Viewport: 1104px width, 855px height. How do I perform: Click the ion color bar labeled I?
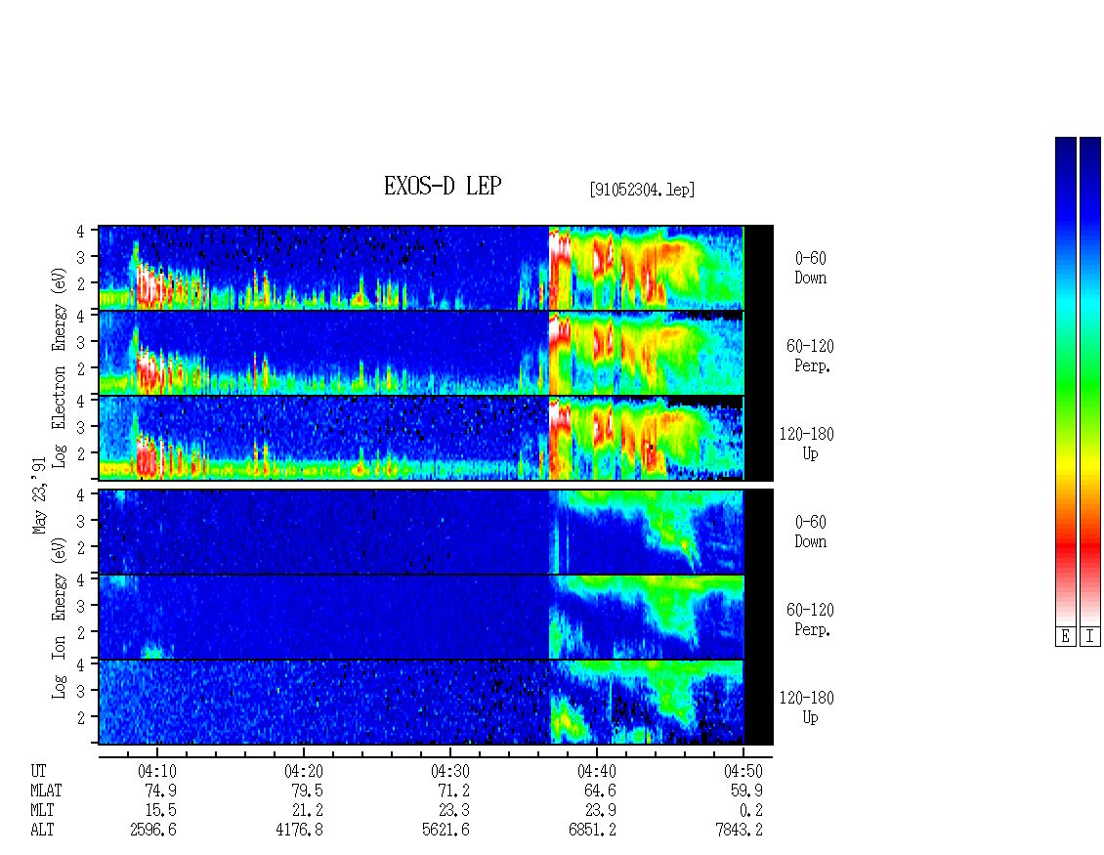point(1090,382)
